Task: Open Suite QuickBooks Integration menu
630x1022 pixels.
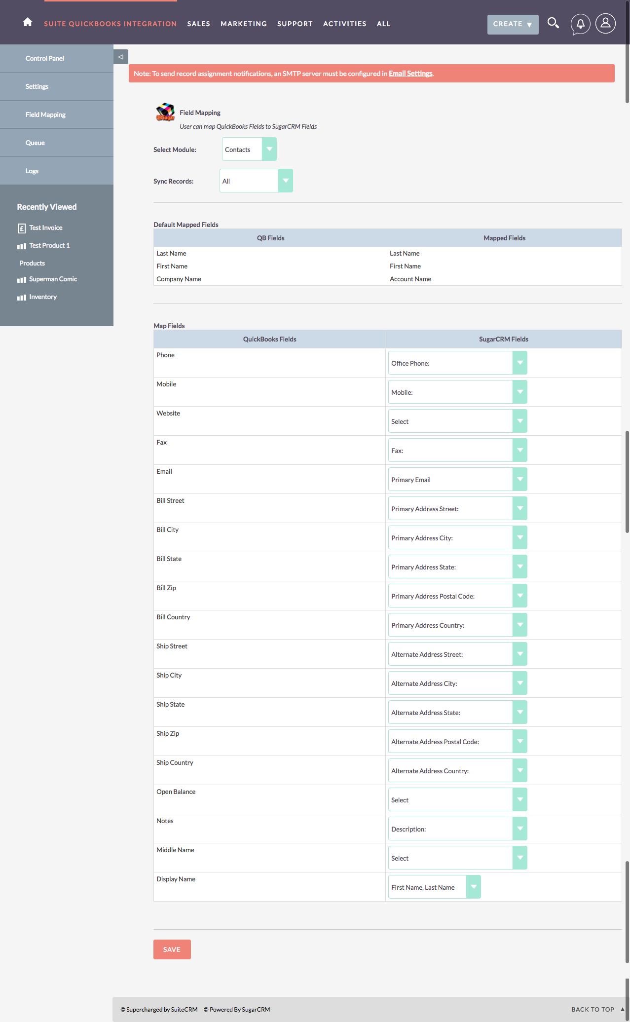Action: pyautogui.click(x=110, y=24)
